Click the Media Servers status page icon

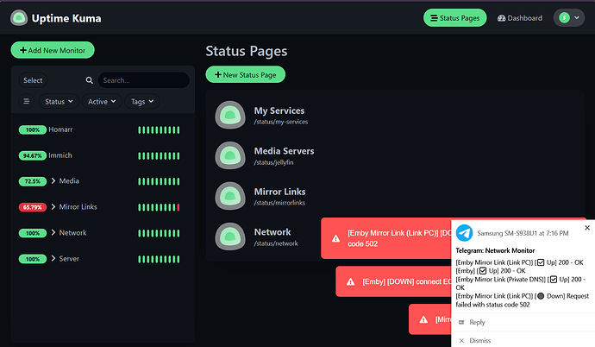point(229,155)
